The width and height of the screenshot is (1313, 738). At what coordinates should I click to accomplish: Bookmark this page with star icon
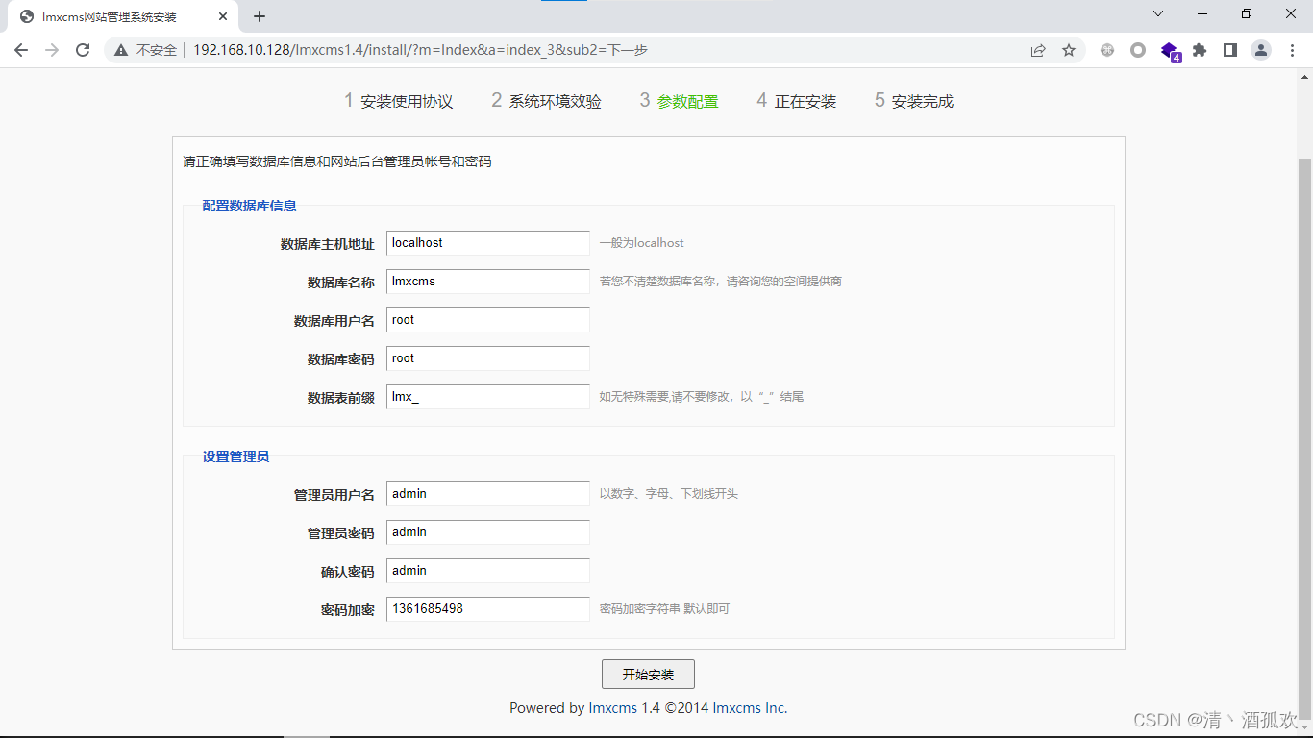tap(1069, 50)
